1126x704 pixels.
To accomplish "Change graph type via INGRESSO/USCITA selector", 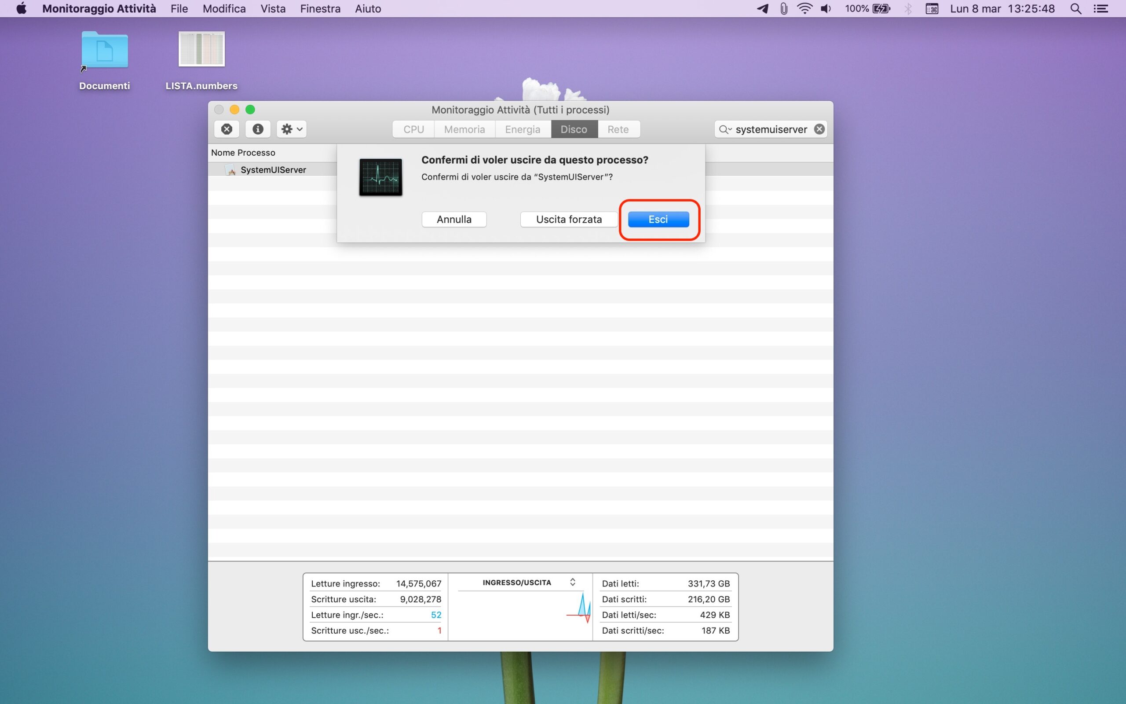I will coord(572,582).
